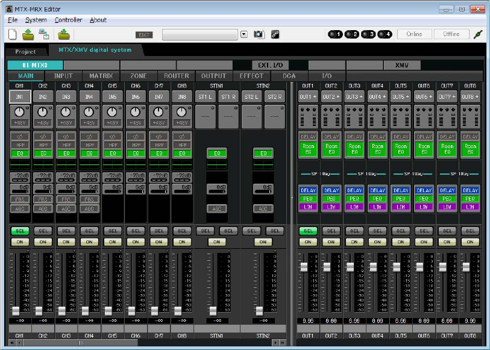Save project with the folder-down-arrow icon

click(x=64, y=34)
